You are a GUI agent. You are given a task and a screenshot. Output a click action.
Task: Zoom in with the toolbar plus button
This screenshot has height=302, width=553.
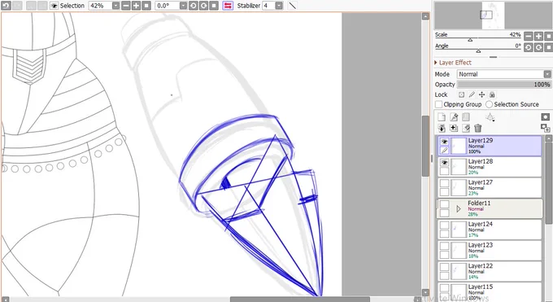coord(136,6)
